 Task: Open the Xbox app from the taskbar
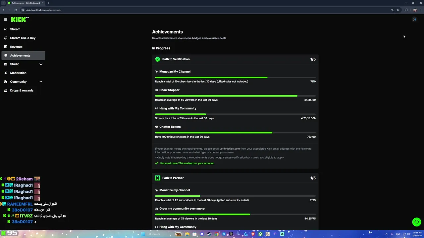tap(260, 234)
